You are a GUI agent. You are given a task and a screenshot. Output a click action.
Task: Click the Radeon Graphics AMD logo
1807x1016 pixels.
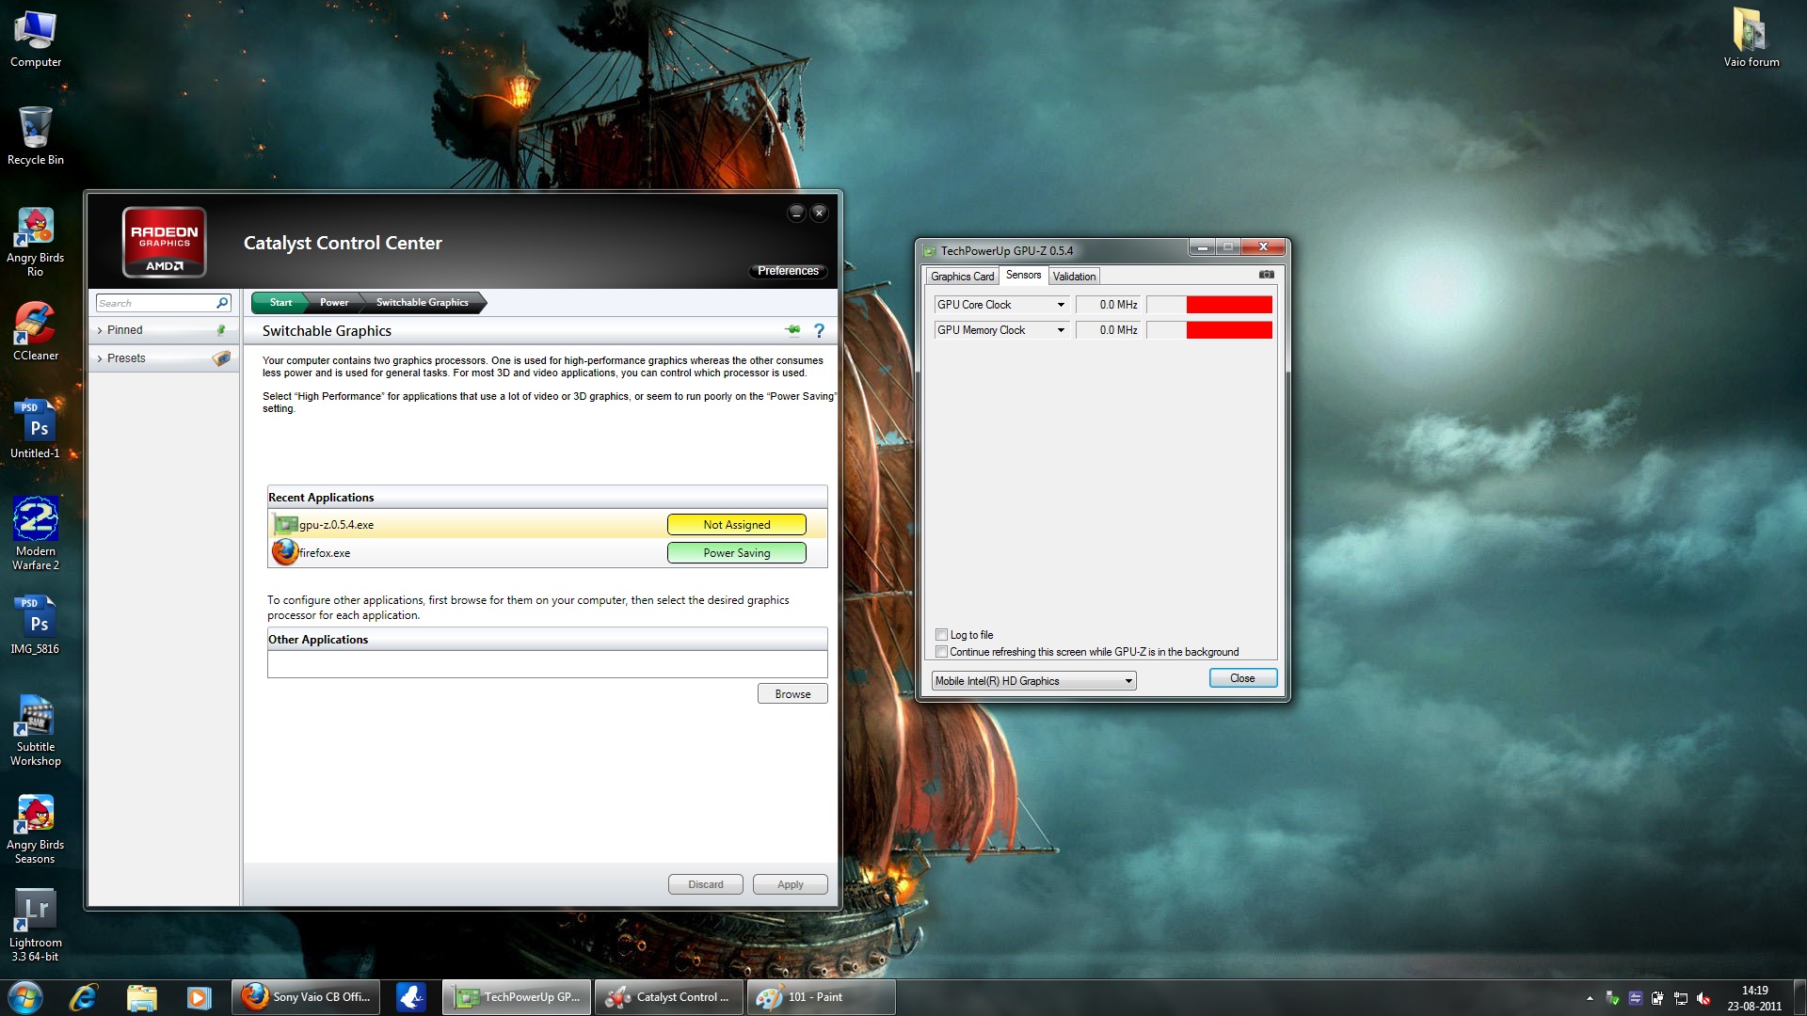pos(164,242)
